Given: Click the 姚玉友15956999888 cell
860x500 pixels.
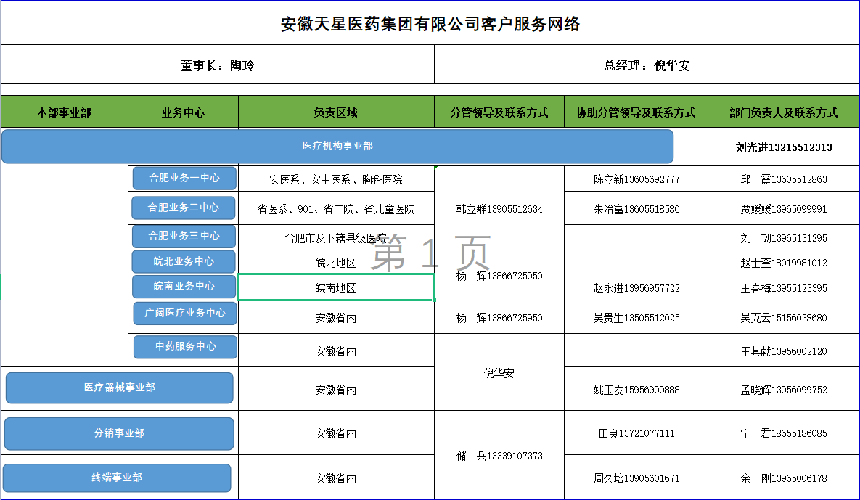Looking at the screenshot, I should tap(636, 389).
